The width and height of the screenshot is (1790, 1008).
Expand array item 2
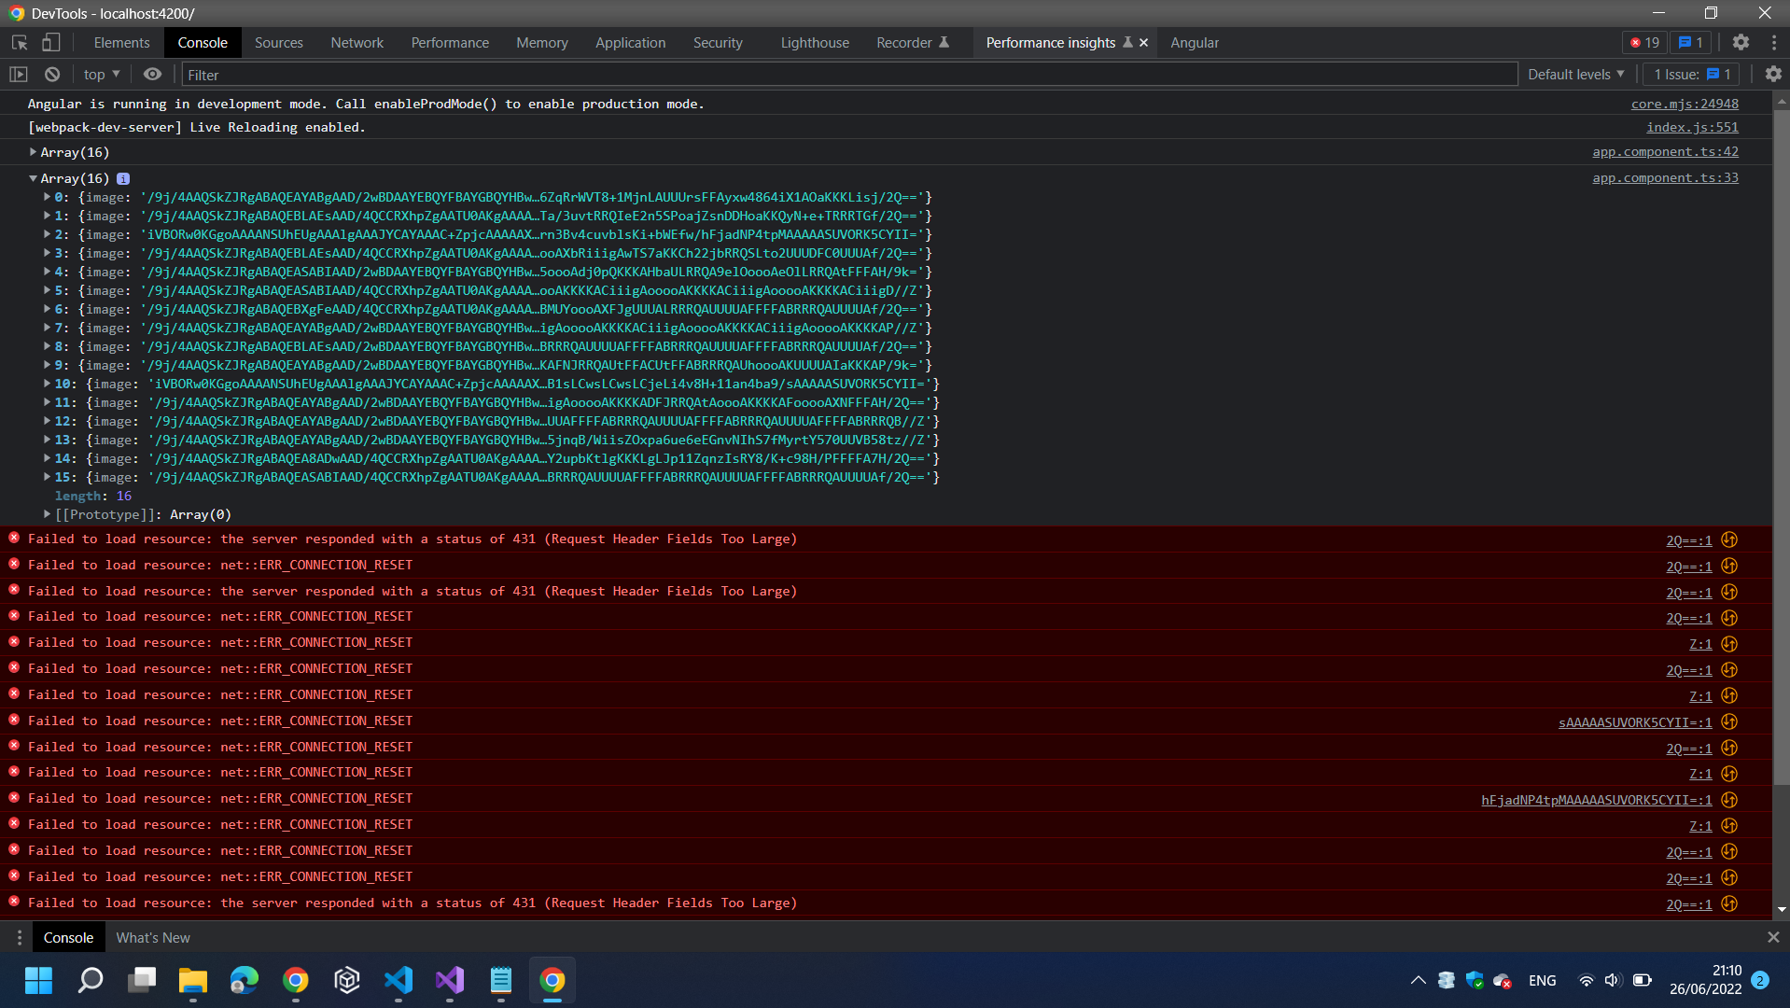coord(47,234)
